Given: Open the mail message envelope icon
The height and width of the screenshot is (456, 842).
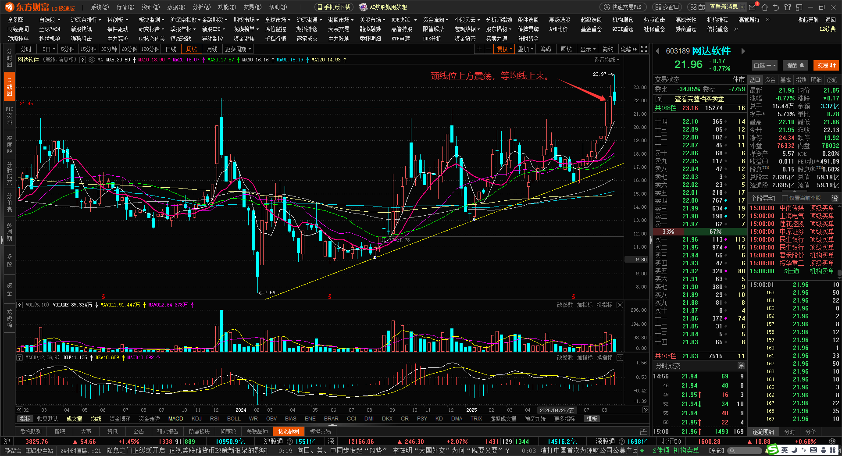Looking at the screenshot, I should [753, 7].
